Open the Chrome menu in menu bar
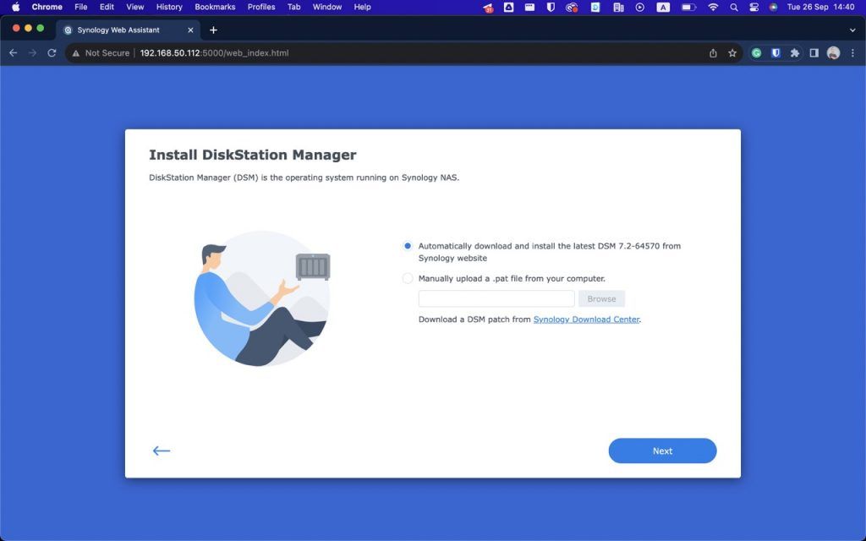This screenshot has width=866, height=541. click(x=47, y=7)
